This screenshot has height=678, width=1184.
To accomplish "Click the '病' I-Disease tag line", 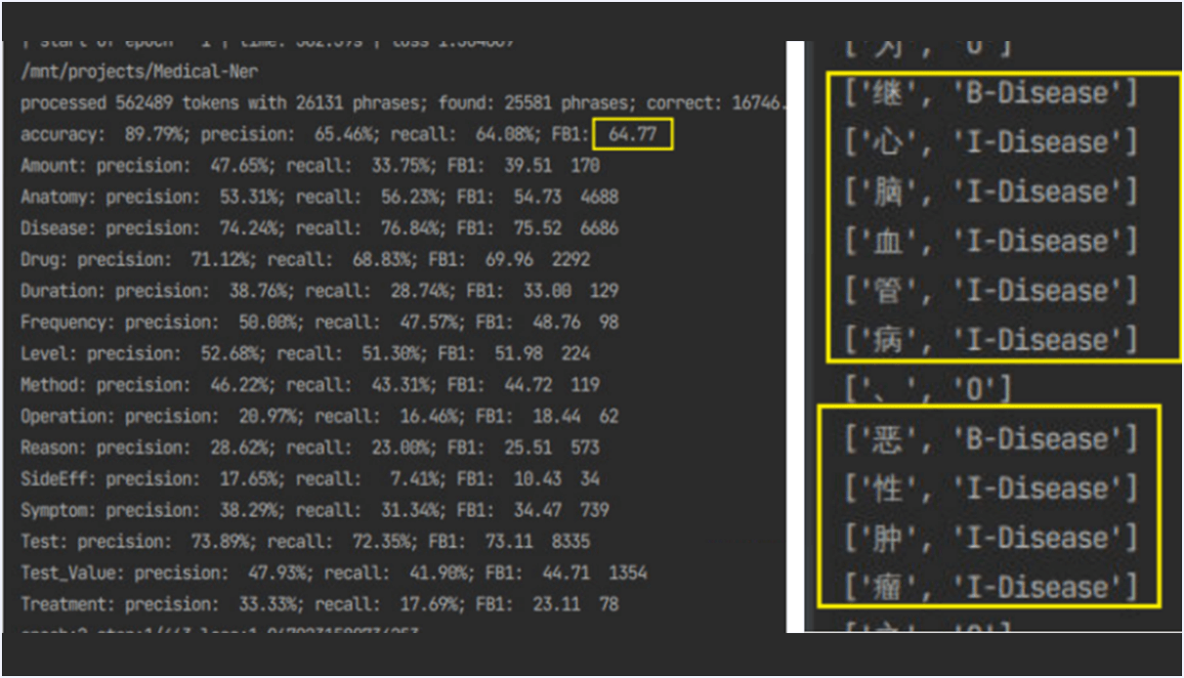I will (x=991, y=340).
